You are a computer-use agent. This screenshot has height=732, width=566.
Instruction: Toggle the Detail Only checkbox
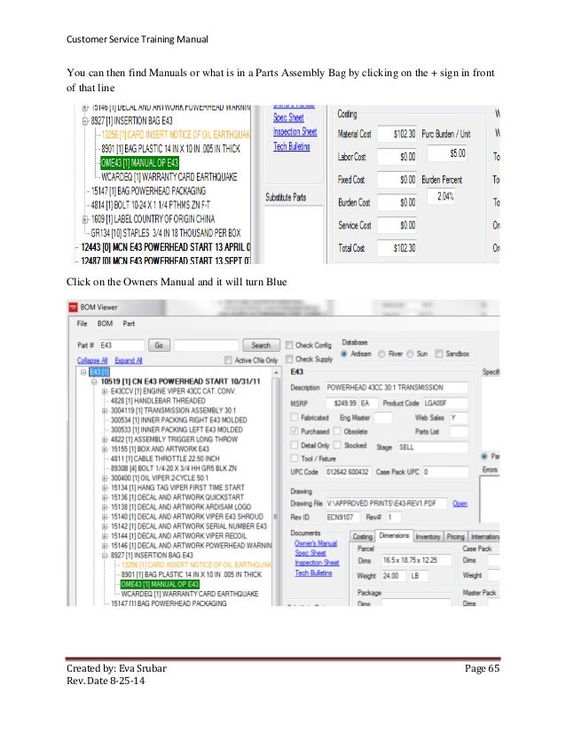(x=294, y=446)
